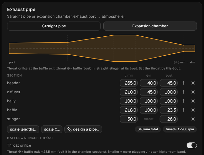Click the port label under diagram
Screen dimensions: 204x155
12,62
